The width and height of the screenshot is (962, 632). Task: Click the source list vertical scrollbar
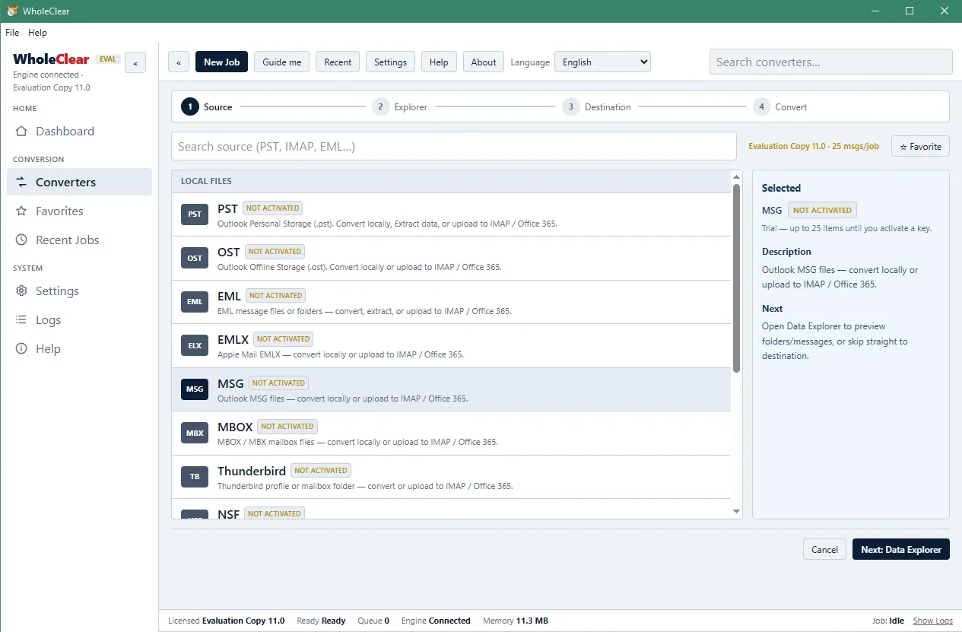coord(736,345)
